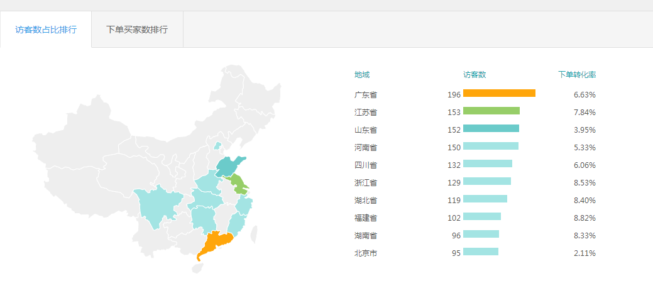The width and height of the screenshot is (653, 288).
Task: Switch to the 访客数占比排行 tab
Action: tap(46, 30)
